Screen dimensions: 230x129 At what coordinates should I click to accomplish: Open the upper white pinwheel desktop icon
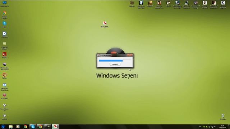(5, 107)
